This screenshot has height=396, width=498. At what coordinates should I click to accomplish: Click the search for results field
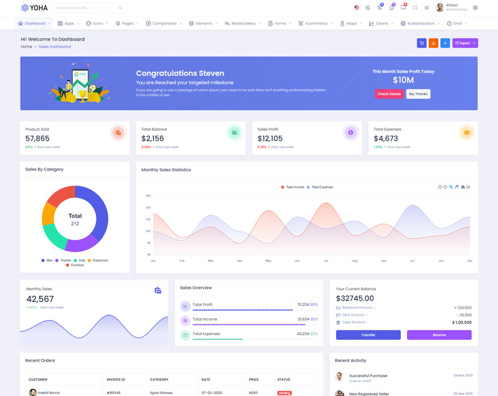tap(90, 8)
